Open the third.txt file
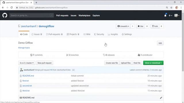Screen dimensions: 184x103 pos(26,91)
